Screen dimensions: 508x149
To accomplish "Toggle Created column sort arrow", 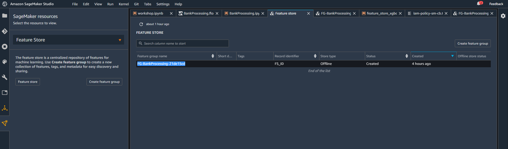I will coord(452,56).
